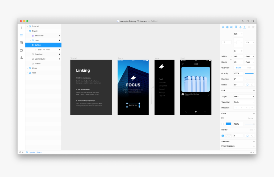Select the Gradient layer
This screenshot has height=177, width=274.
point(43,54)
